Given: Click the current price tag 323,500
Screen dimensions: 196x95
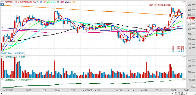Looking at the screenshot, I should coord(191,18).
